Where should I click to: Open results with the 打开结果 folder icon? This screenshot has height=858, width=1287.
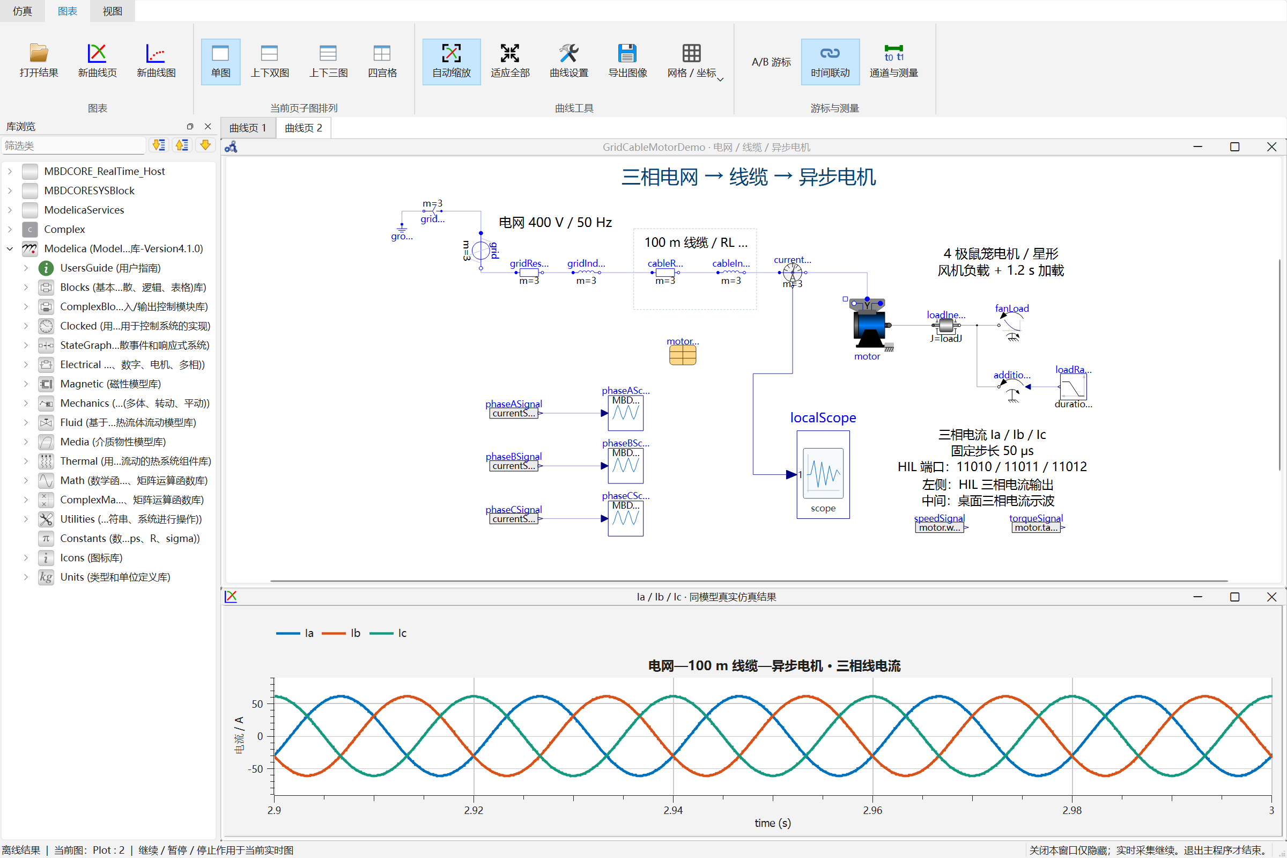pyautogui.click(x=38, y=61)
